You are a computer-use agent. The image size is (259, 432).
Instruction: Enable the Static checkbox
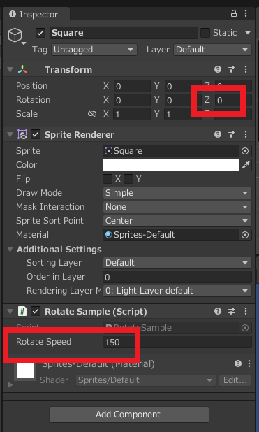coord(205,33)
